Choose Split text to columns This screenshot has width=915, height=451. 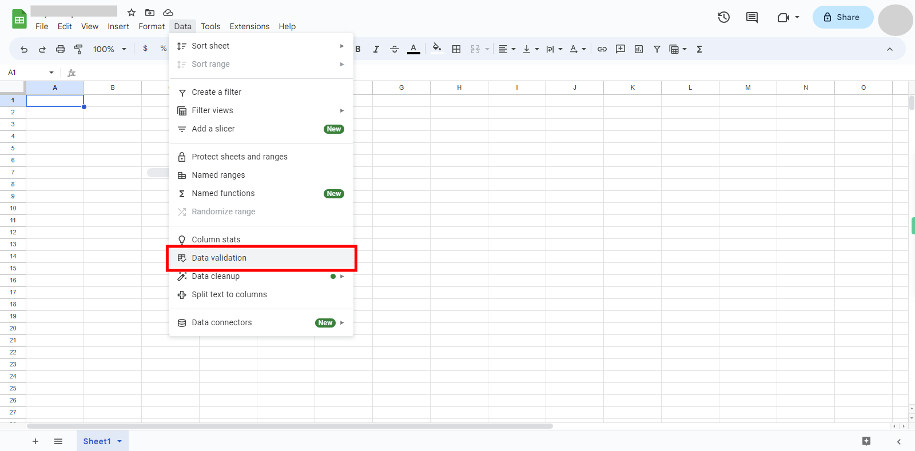[x=261, y=294]
